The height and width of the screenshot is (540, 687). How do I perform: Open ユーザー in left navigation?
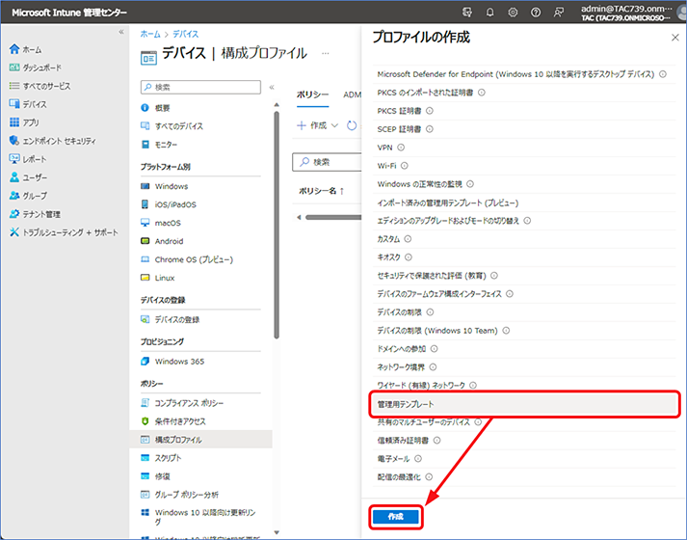(x=28, y=177)
